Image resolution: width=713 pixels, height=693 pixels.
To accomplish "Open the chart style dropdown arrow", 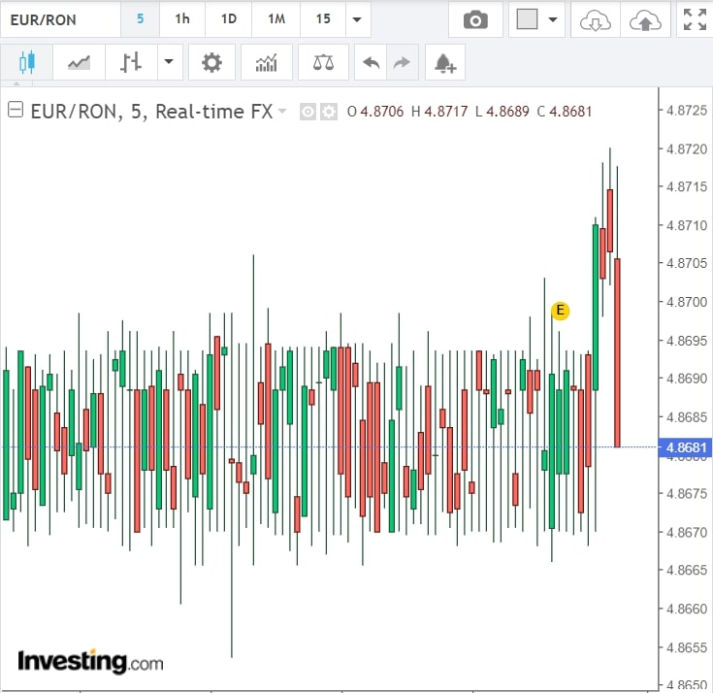I will click(x=169, y=63).
